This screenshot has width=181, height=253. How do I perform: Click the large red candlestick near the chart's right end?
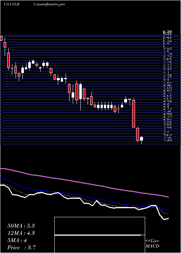[134, 114]
